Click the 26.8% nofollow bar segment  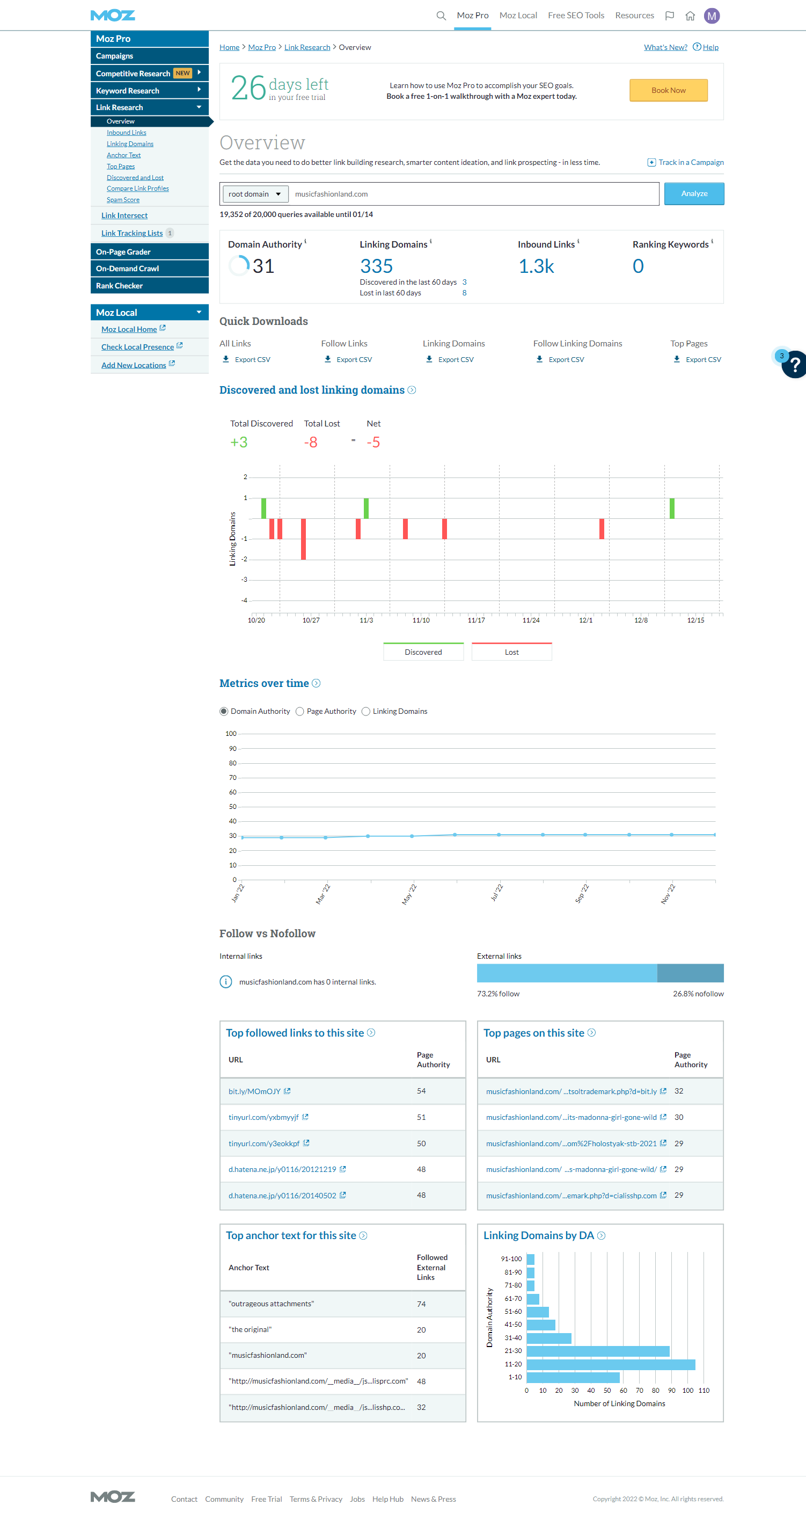[691, 973]
